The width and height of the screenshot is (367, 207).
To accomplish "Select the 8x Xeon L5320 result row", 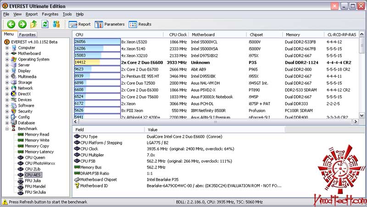I will click(x=215, y=42).
